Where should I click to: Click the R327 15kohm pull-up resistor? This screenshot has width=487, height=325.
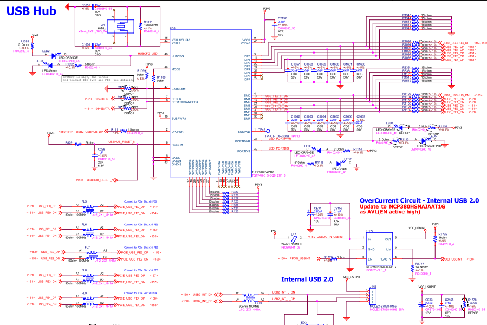click(226, 192)
